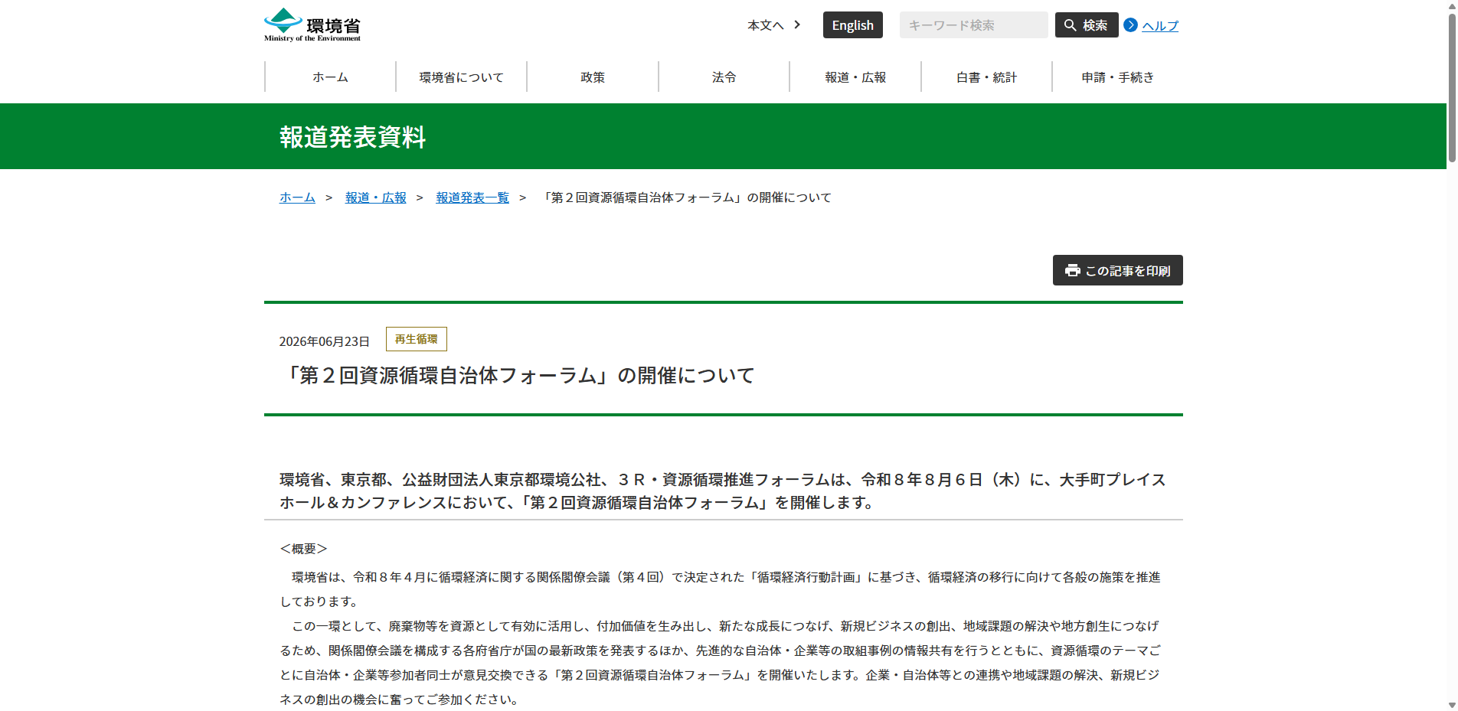Open the ホーム navigation menu item

[x=330, y=77]
